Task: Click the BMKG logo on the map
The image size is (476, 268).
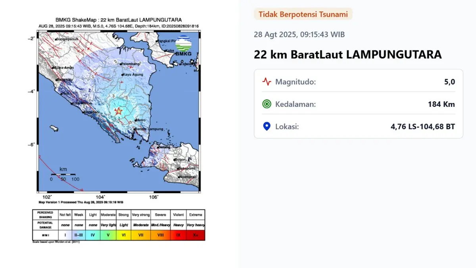Action: pos(183,44)
